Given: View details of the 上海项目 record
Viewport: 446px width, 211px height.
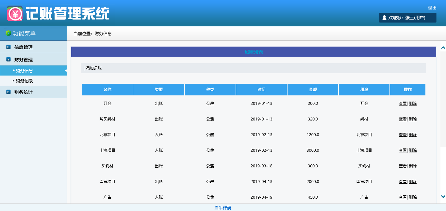Looking at the screenshot, I should (x=403, y=150).
